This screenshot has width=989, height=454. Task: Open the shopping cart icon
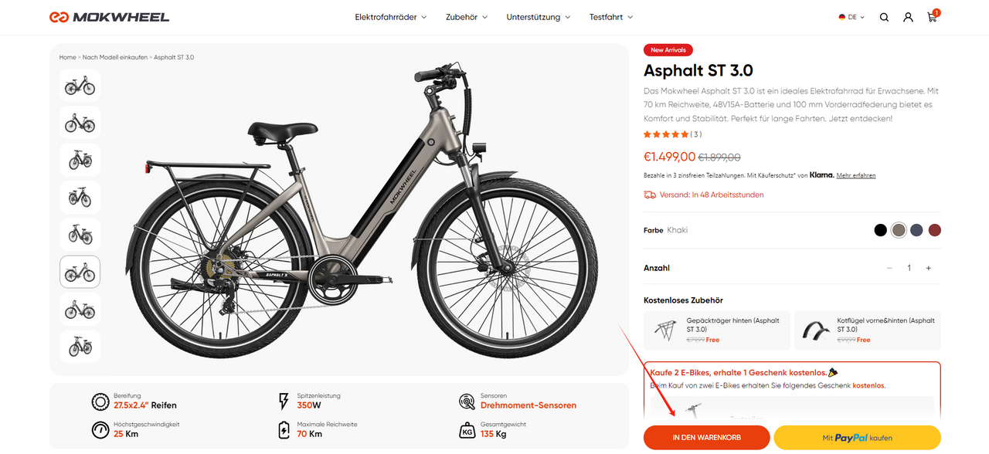[x=932, y=17]
